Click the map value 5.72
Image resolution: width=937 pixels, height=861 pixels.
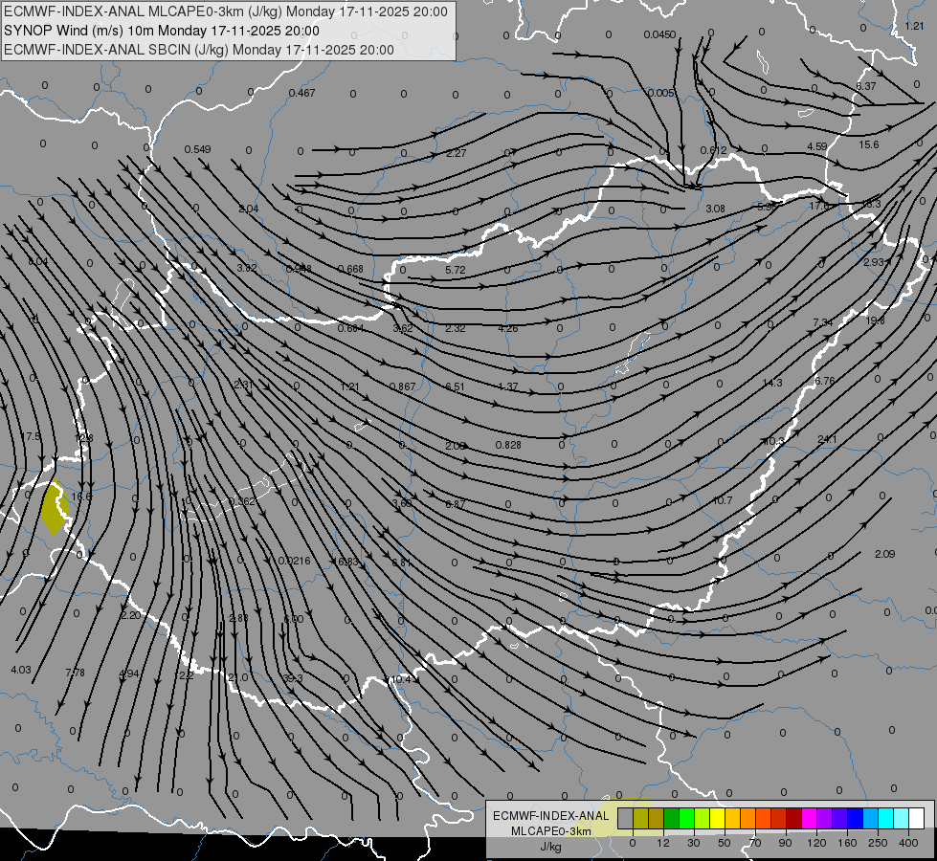coord(456,270)
